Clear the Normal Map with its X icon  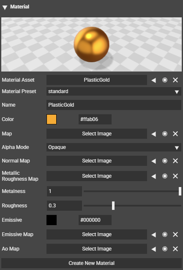tap(175, 161)
